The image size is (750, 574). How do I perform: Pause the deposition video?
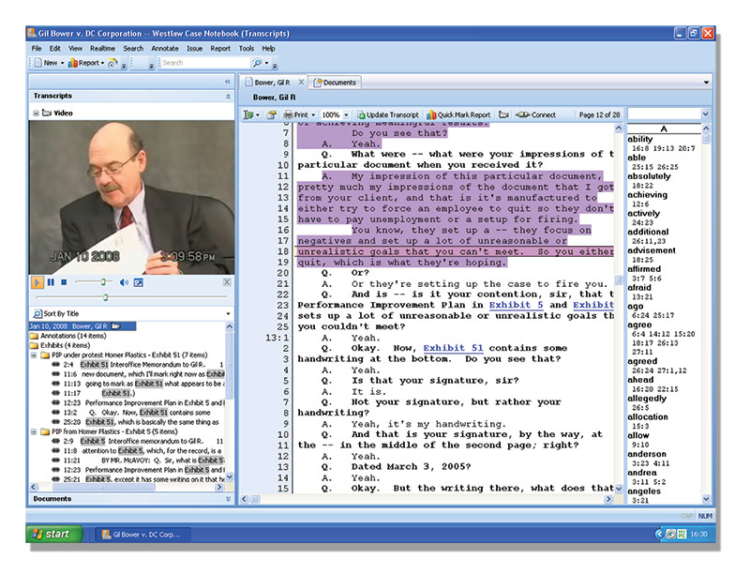pos(52,282)
